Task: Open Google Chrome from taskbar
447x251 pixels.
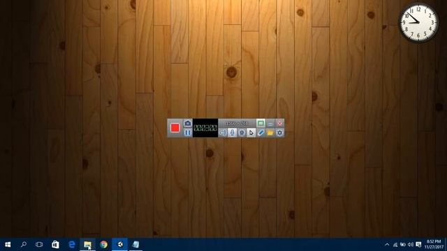Action: pos(104,245)
